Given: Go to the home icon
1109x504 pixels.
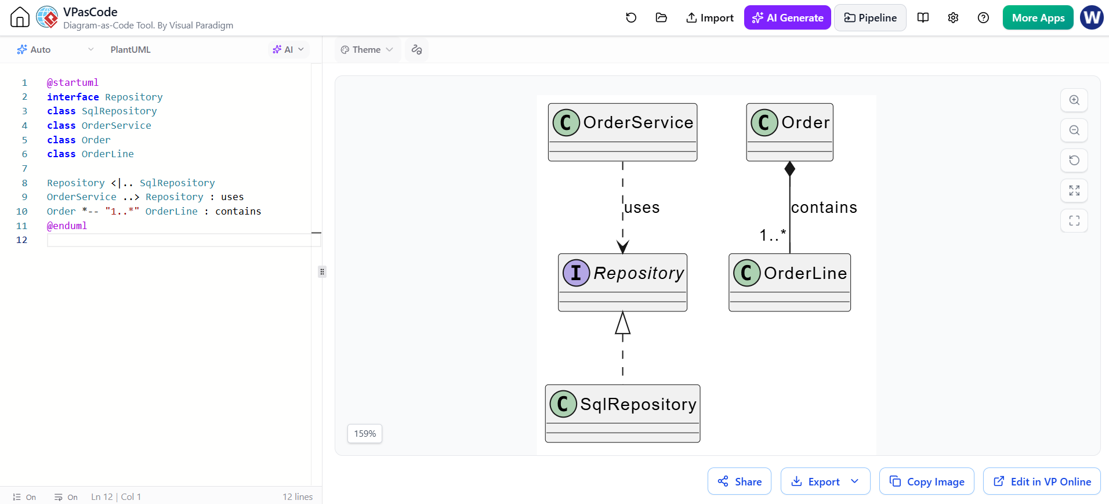Looking at the screenshot, I should point(20,17).
